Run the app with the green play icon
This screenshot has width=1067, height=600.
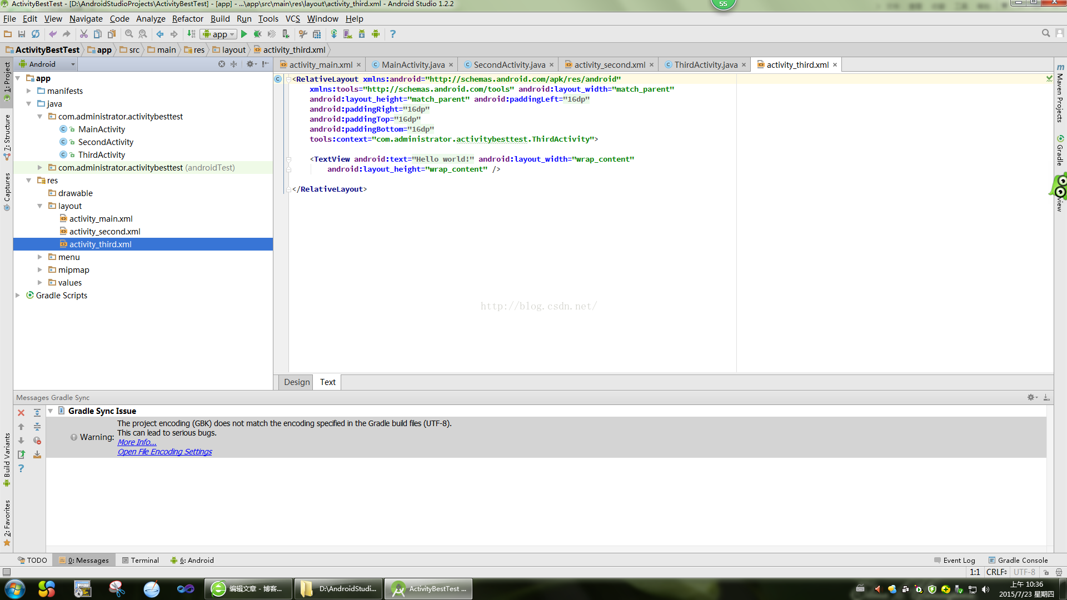coord(244,34)
